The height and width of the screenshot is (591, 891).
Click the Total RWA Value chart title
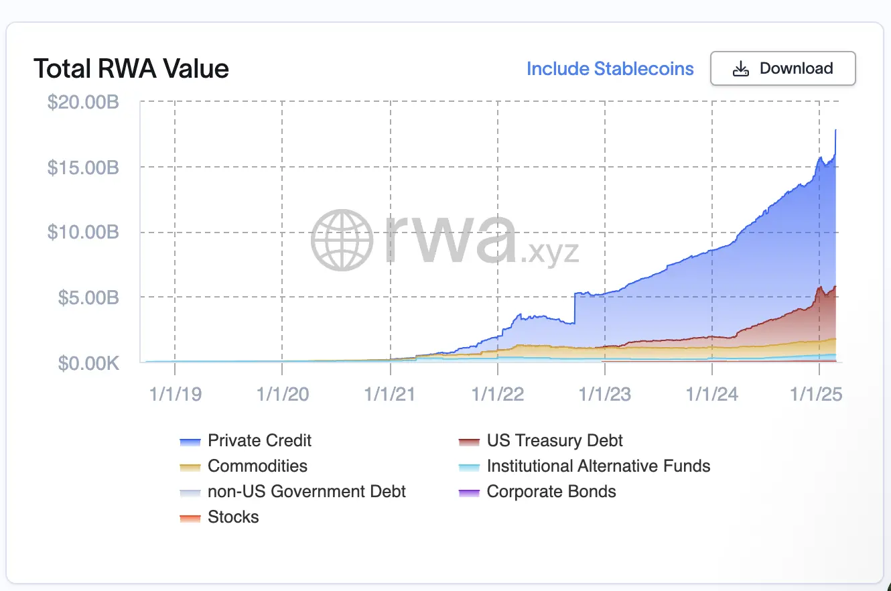131,68
